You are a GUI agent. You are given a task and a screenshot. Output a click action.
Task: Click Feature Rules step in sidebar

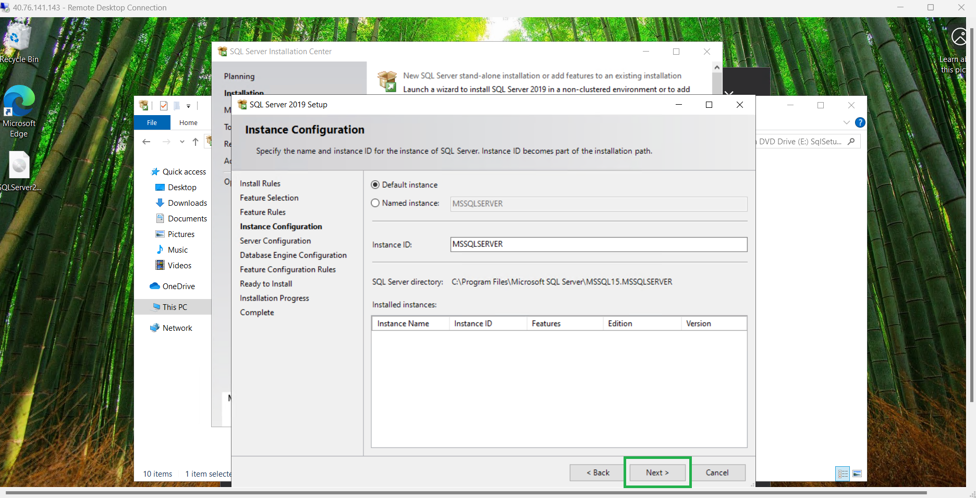click(x=263, y=212)
